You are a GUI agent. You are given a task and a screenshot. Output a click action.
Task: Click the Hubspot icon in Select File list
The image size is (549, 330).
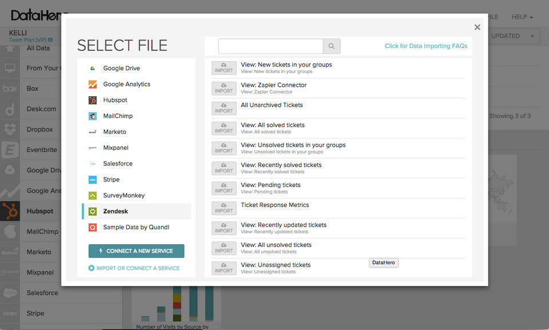[93, 100]
